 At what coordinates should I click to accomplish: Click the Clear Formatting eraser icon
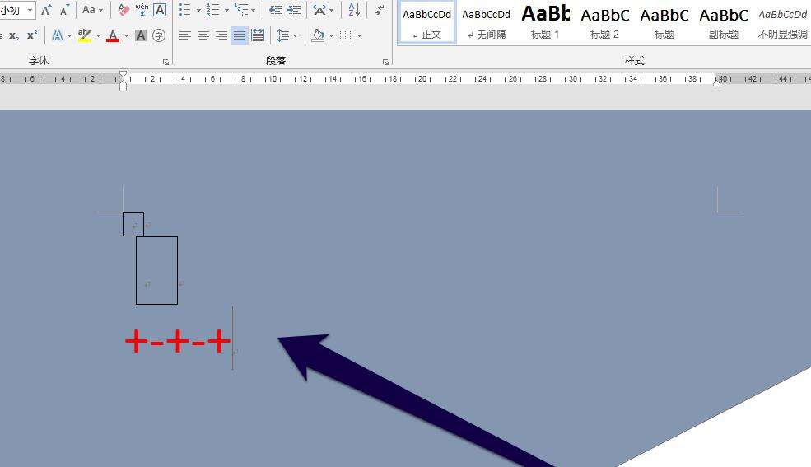click(124, 10)
